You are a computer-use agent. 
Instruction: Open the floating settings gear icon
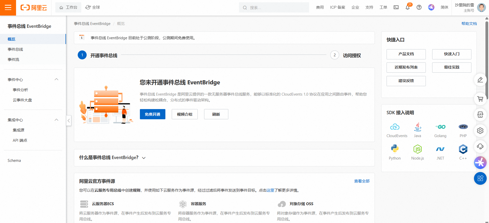(480, 131)
